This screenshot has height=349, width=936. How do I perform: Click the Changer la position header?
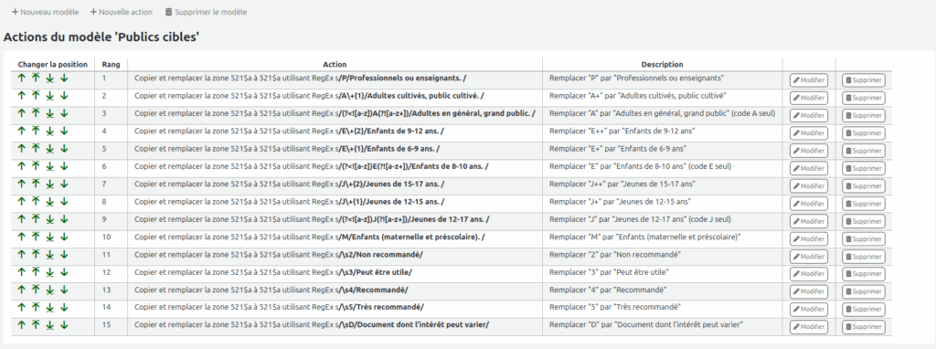pyautogui.click(x=52, y=65)
